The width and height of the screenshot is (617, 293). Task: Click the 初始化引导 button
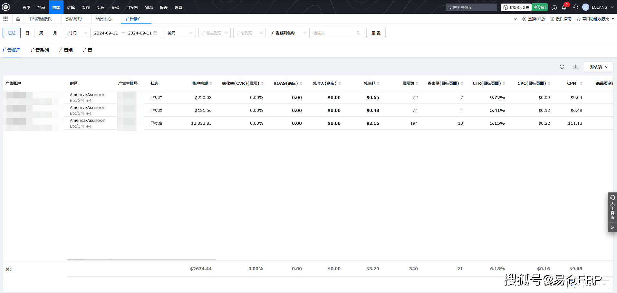coord(516,7)
